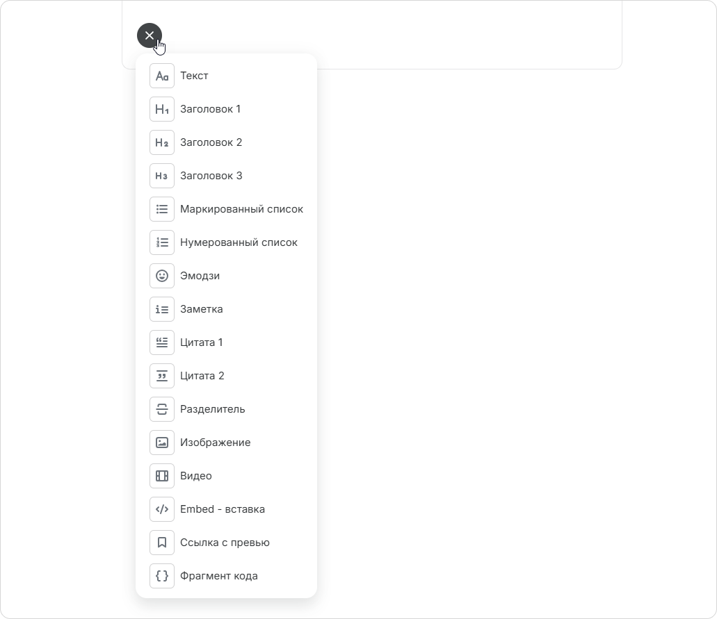
Task: Choose Цитата 1 quote style
Action: point(226,342)
